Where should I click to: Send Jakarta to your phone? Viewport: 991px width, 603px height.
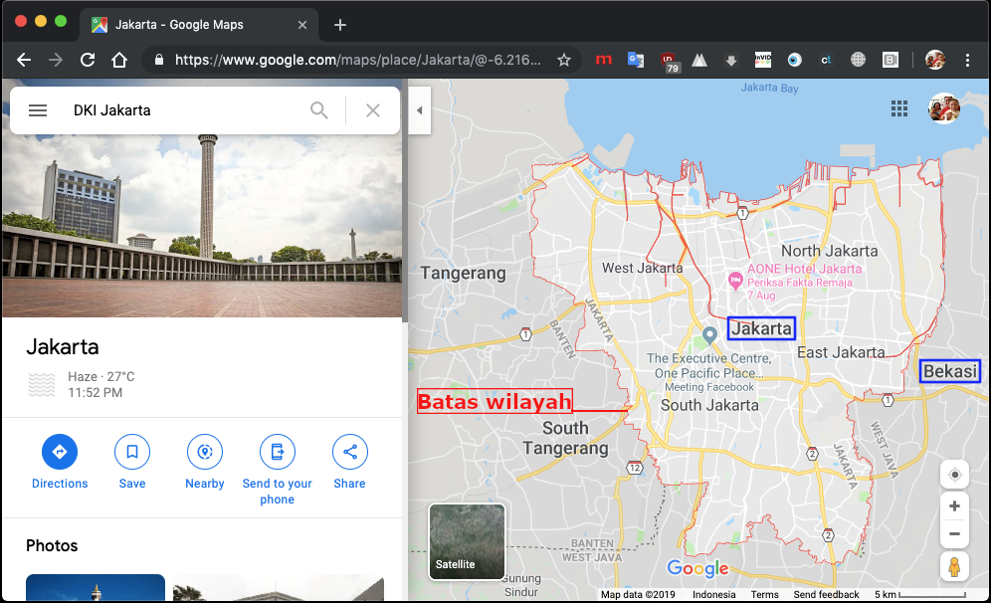pos(278,453)
